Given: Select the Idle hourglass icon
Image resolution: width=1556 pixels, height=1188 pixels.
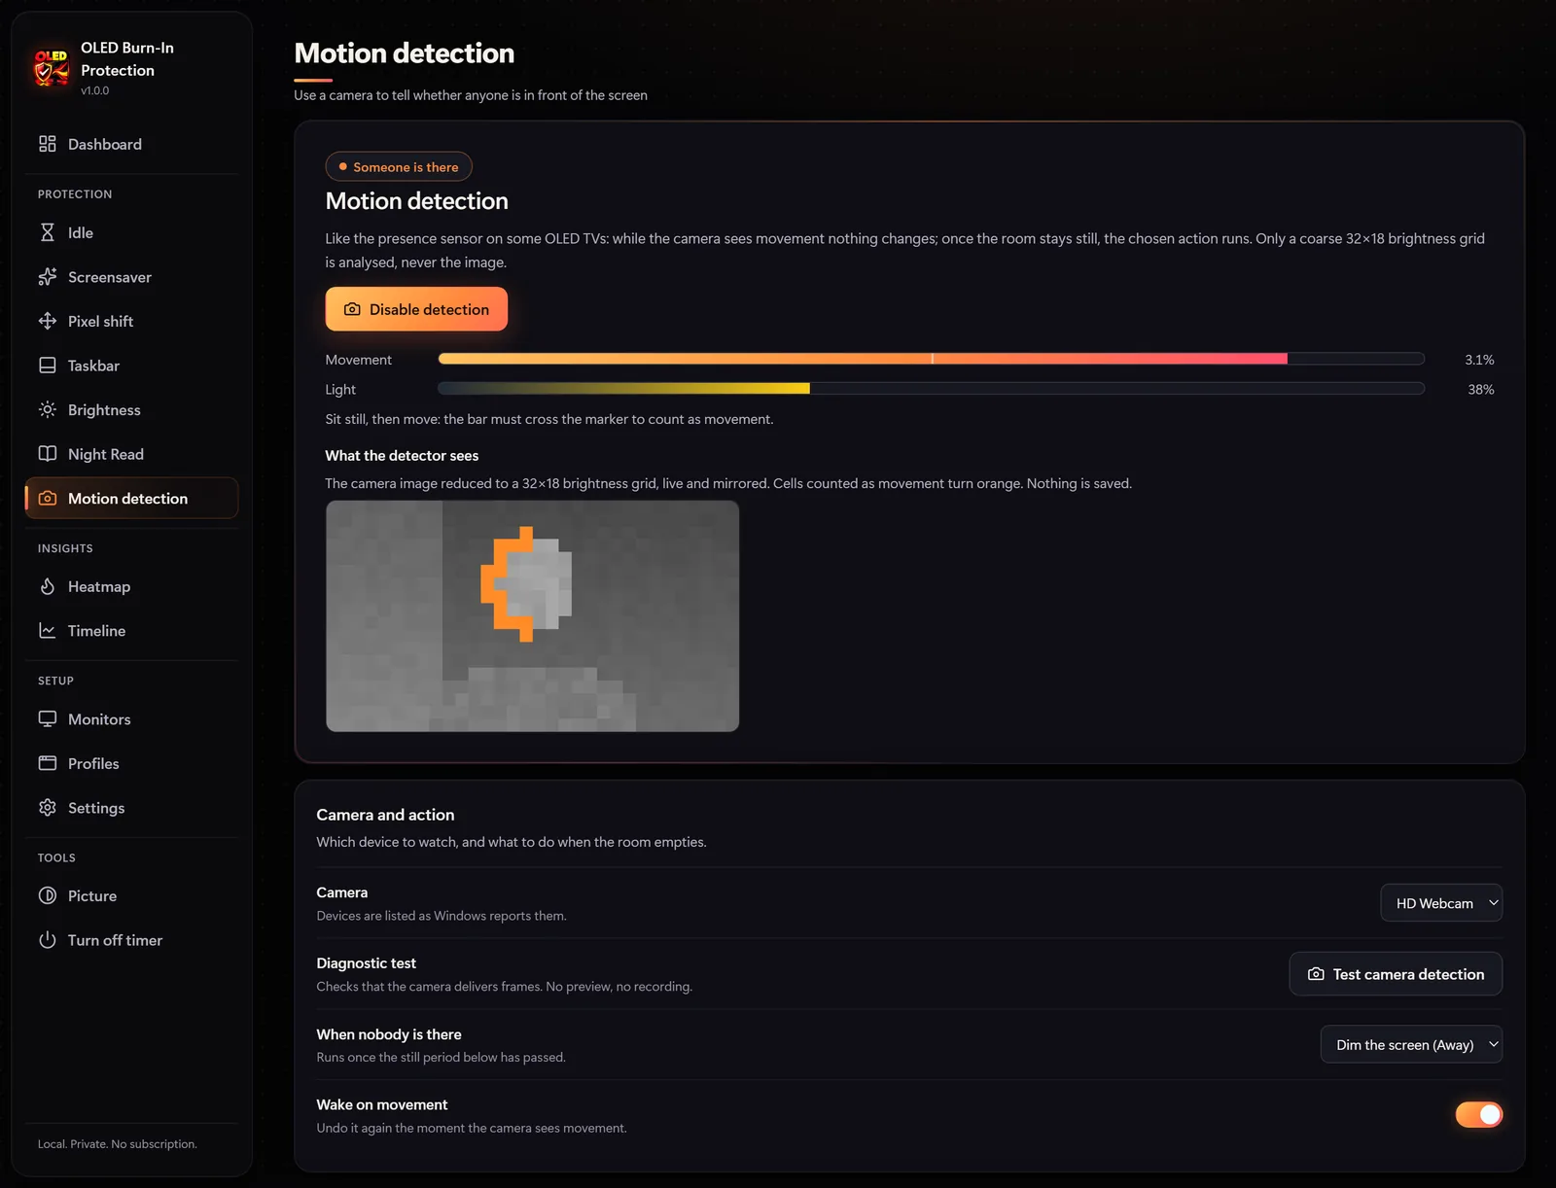Looking at the screenshot, I should coord(47,232).
